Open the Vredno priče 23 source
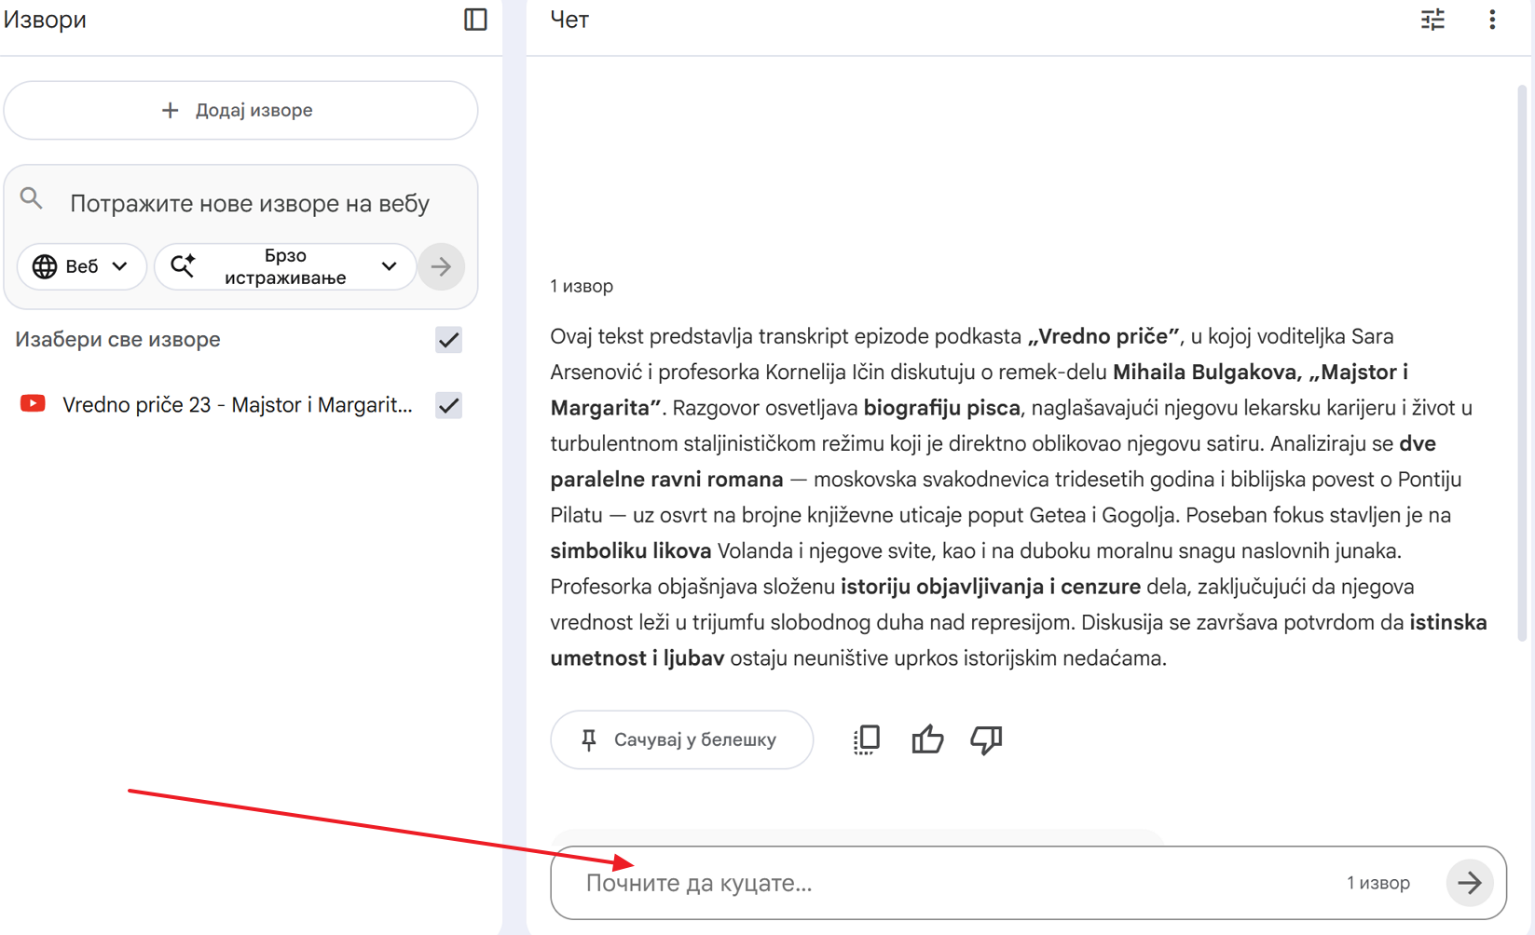 coord(237,405)
